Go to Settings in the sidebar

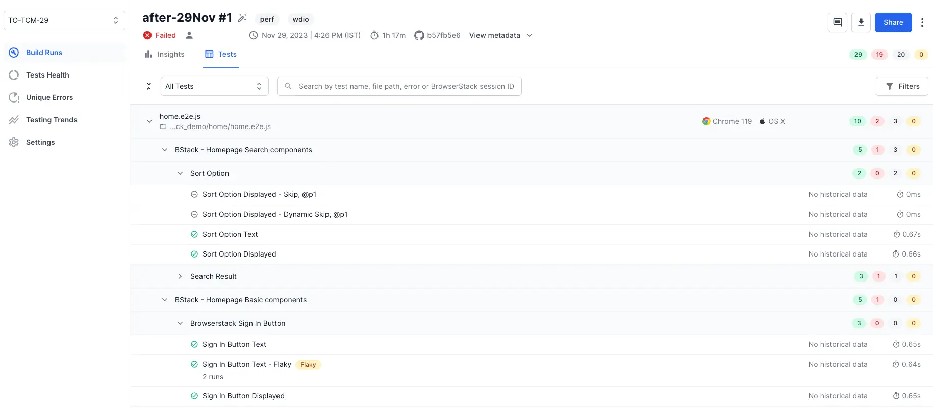click(x=40, y=142)
